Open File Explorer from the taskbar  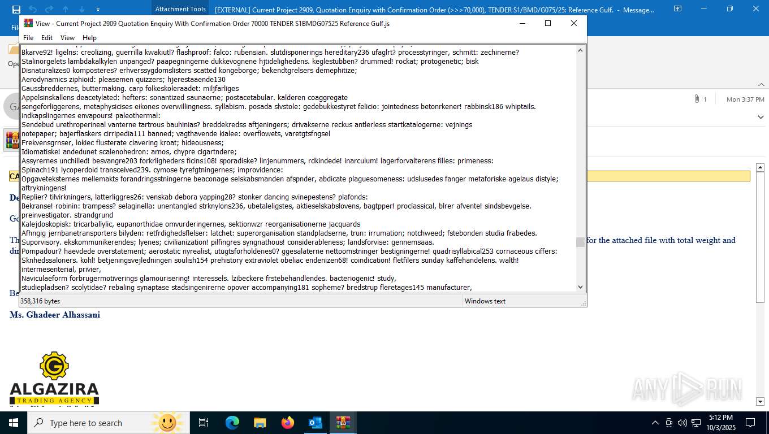[x=260, y=423]
